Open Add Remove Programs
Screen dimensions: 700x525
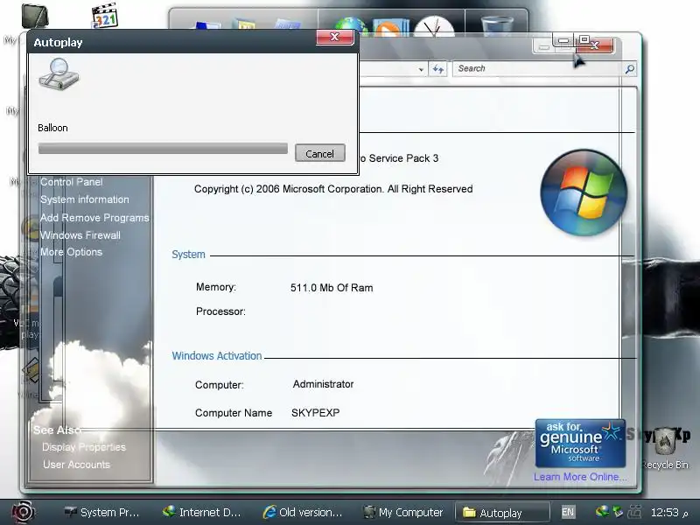(x=94, y=217)
